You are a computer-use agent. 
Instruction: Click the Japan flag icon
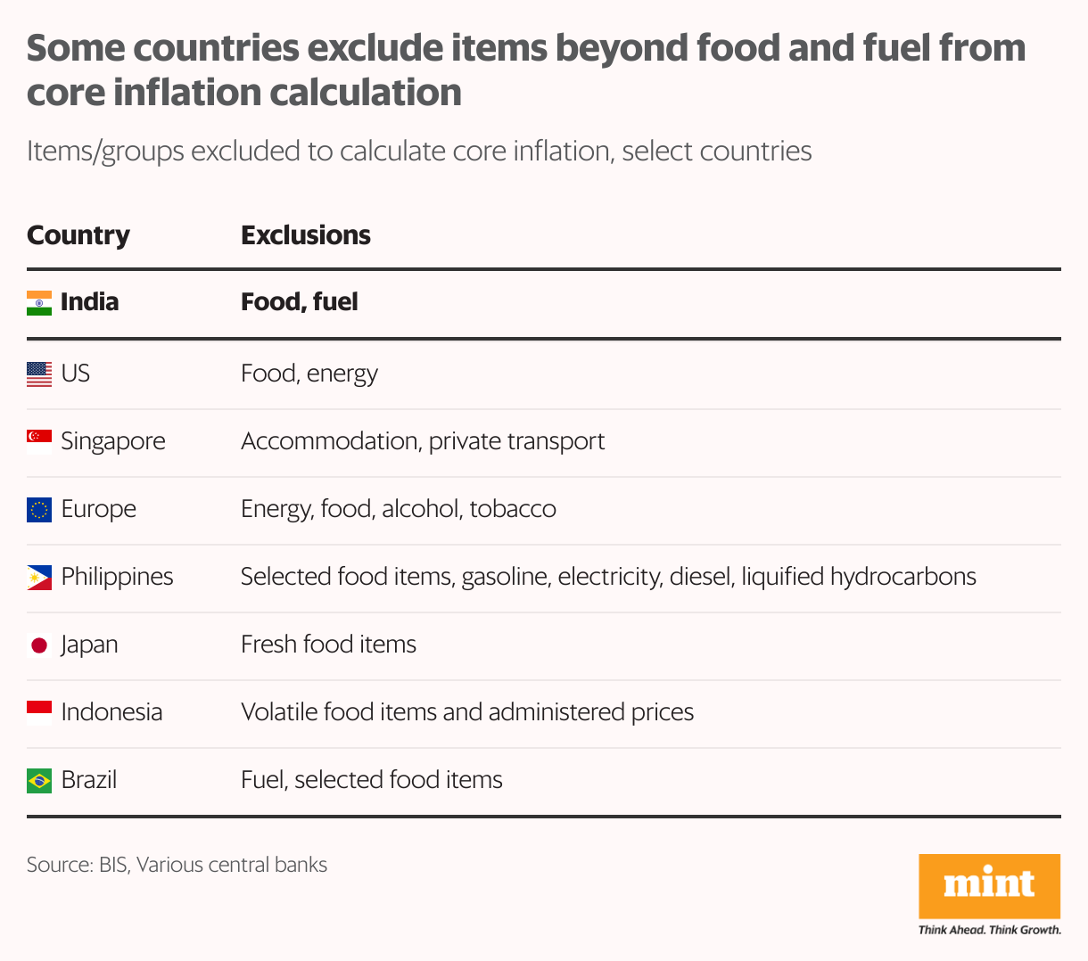(x=39, y=645)
